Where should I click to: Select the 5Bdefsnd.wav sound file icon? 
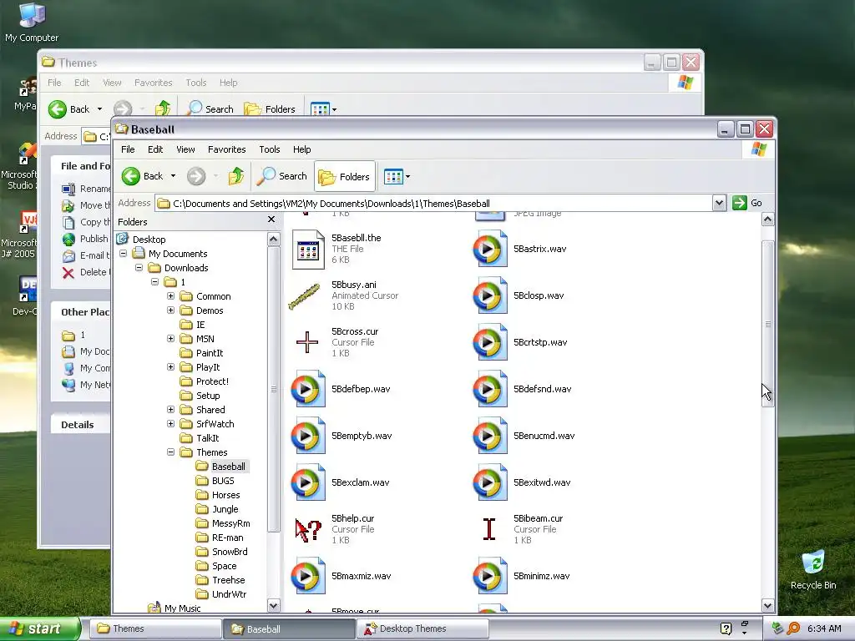[x=489, y=389]
